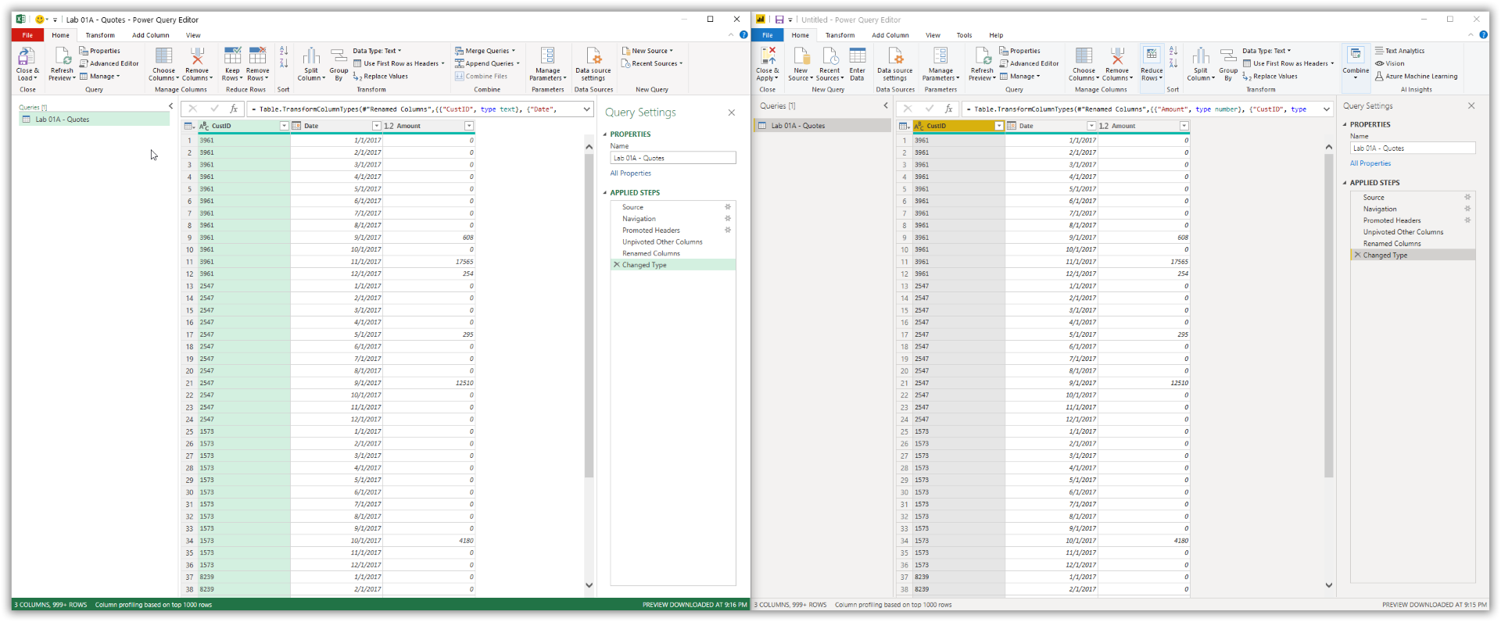
Task: Click Group By in the Excel query editor
Action: tap(339, 63)
